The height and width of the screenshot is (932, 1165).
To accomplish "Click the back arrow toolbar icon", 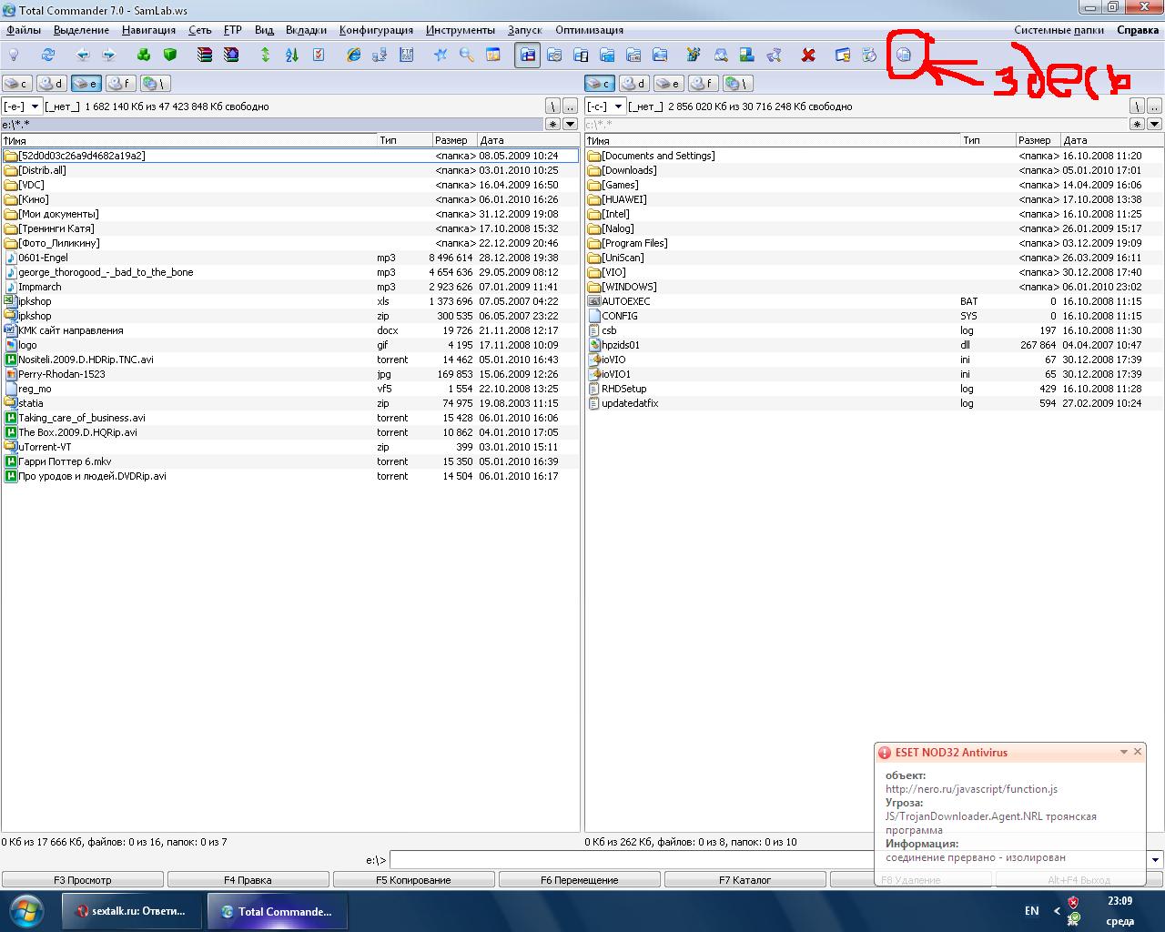I will point(83,56).
